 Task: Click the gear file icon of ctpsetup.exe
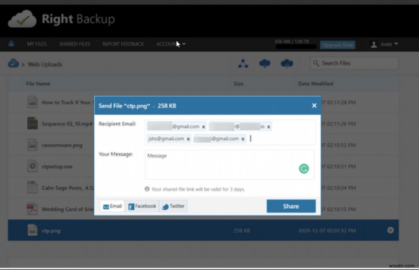[32, 166]
